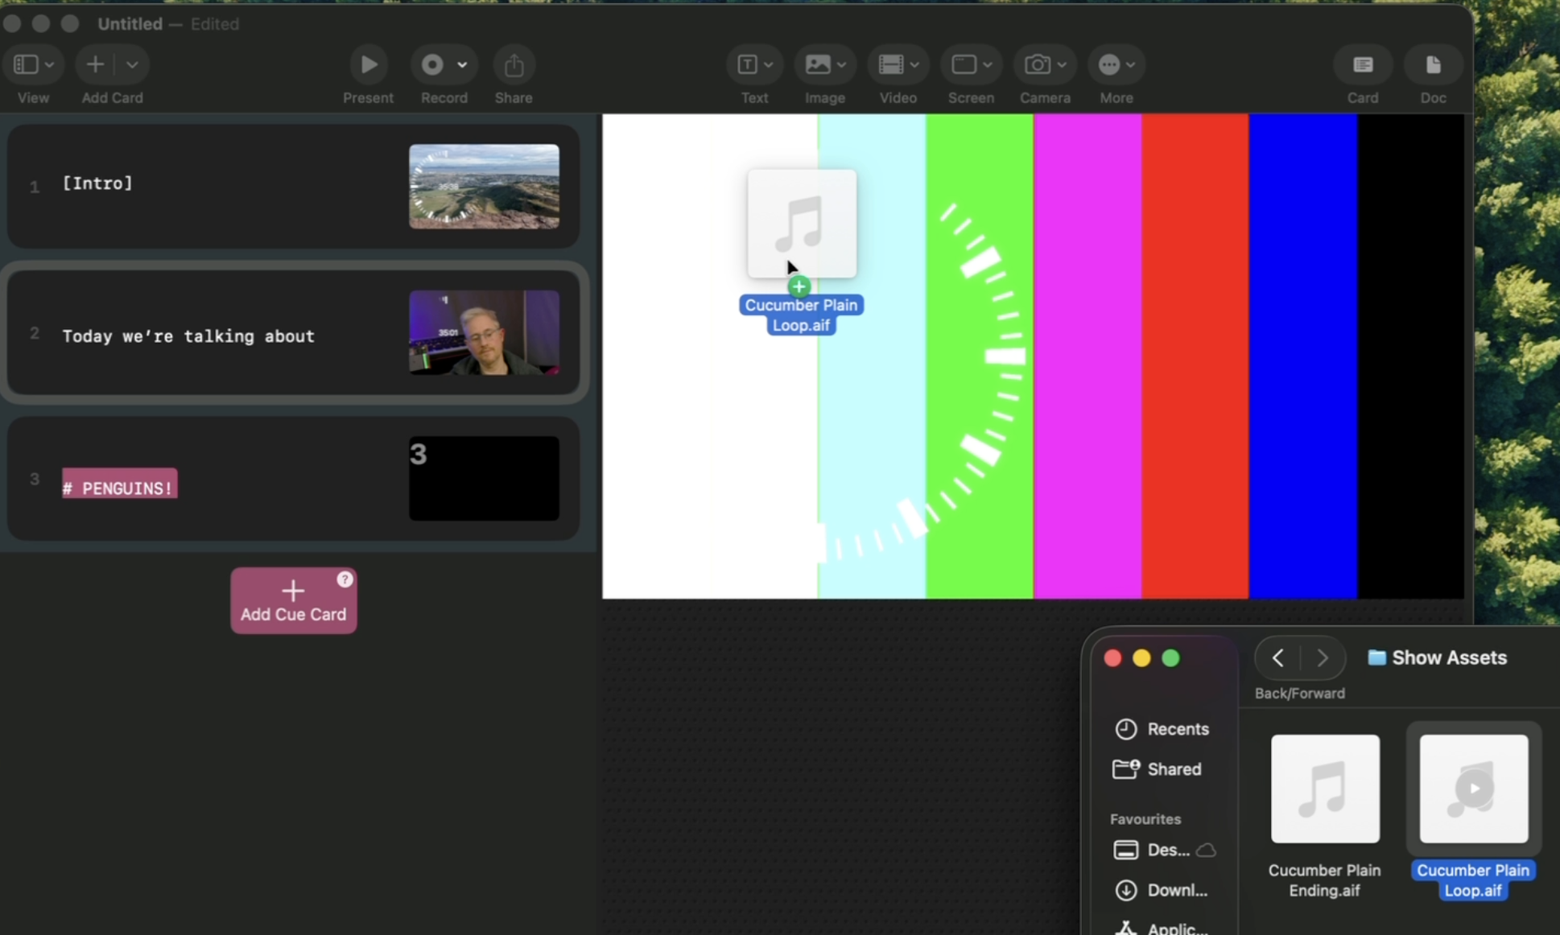The image size is (1560, 935).
Task: Click the Image insert icon
Action: (x=818, y=64)
